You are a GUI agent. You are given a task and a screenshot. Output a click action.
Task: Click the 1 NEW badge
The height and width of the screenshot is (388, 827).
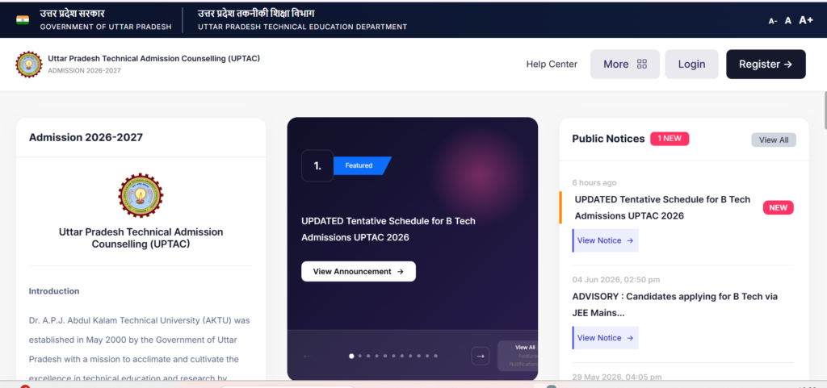click(x=670, y=139)
